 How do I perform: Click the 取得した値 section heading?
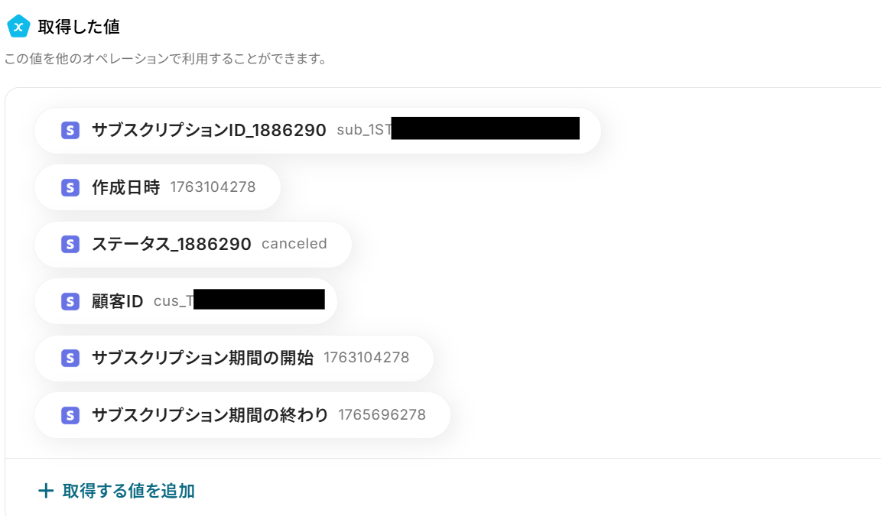click(79, 27)
